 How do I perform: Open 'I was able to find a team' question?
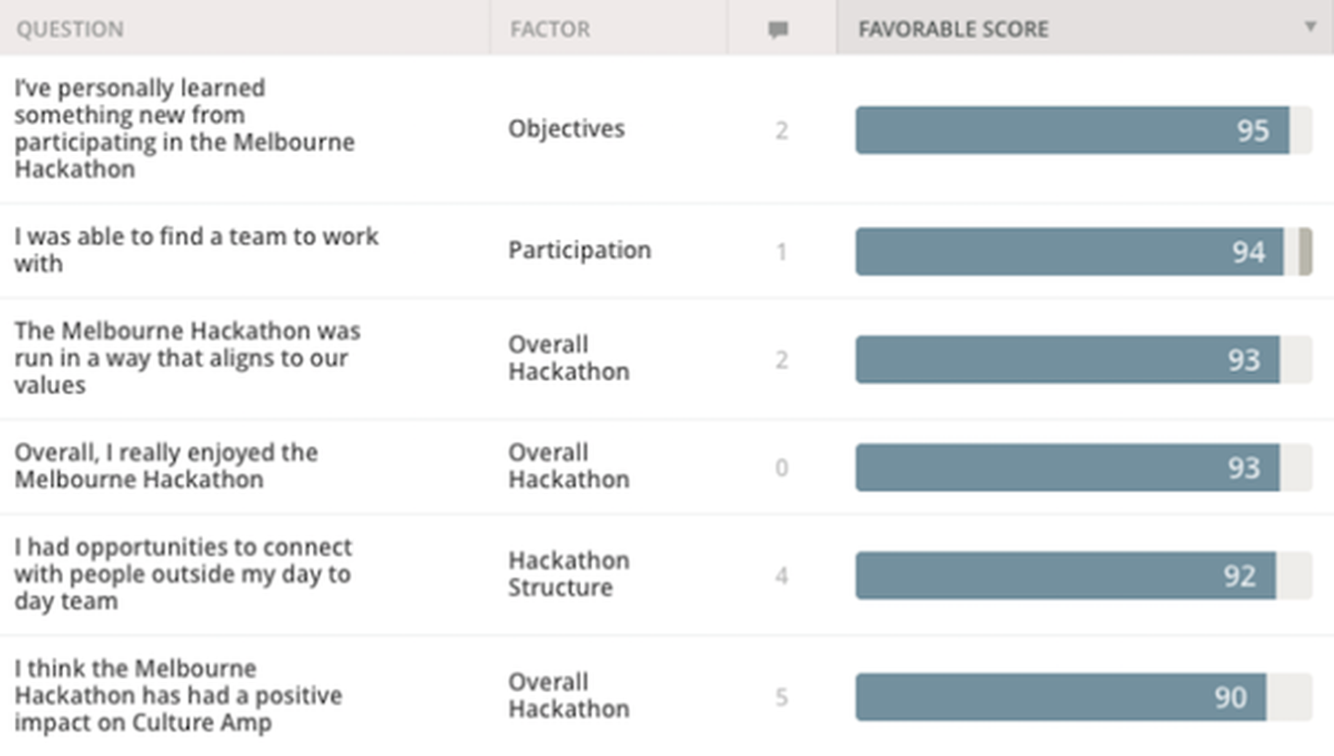pyautogui.click(x=196, y=249)
